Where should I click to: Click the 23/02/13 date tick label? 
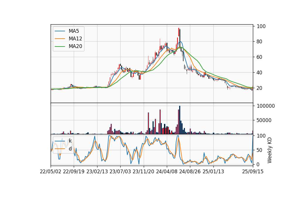click(97, 172)
